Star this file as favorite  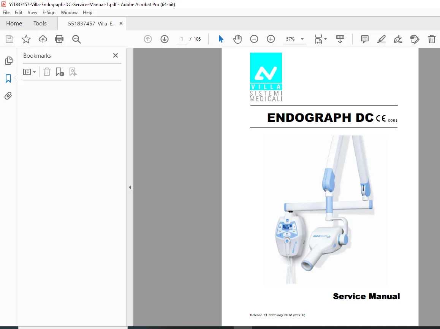pyautogui.click(x=26, y=39)
